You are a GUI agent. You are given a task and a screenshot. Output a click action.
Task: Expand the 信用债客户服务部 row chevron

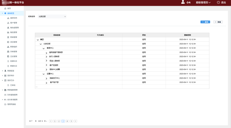pyautogui.click(x=46, y=53)
